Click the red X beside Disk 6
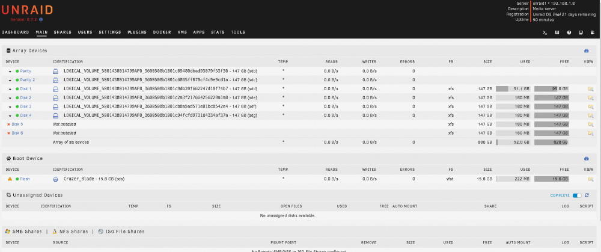 (8, 133)
